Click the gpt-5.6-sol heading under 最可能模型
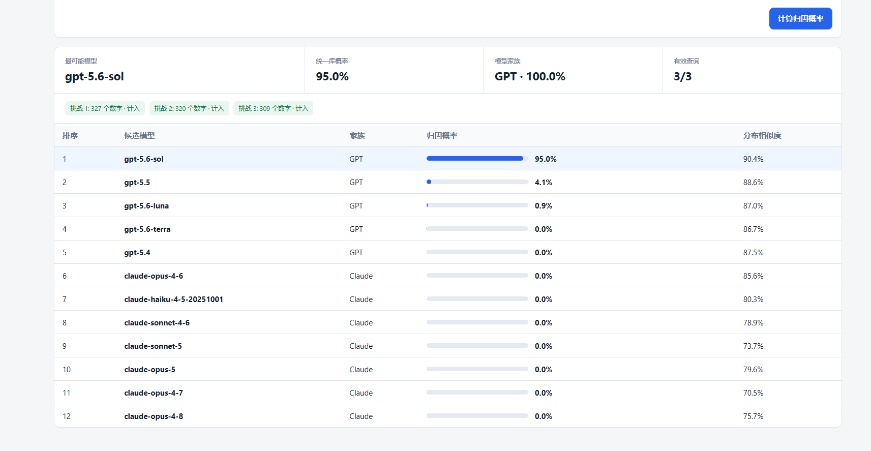The height and width of the screenshot is (451, 871). point(95,77)
